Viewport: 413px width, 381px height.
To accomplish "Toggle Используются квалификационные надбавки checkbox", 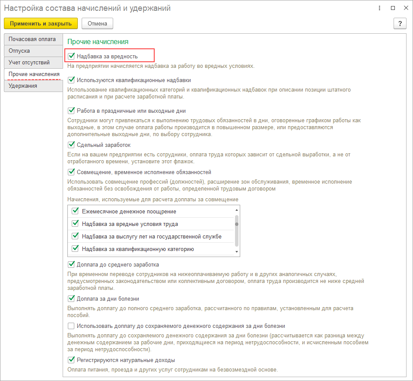I will pos(71,80).
